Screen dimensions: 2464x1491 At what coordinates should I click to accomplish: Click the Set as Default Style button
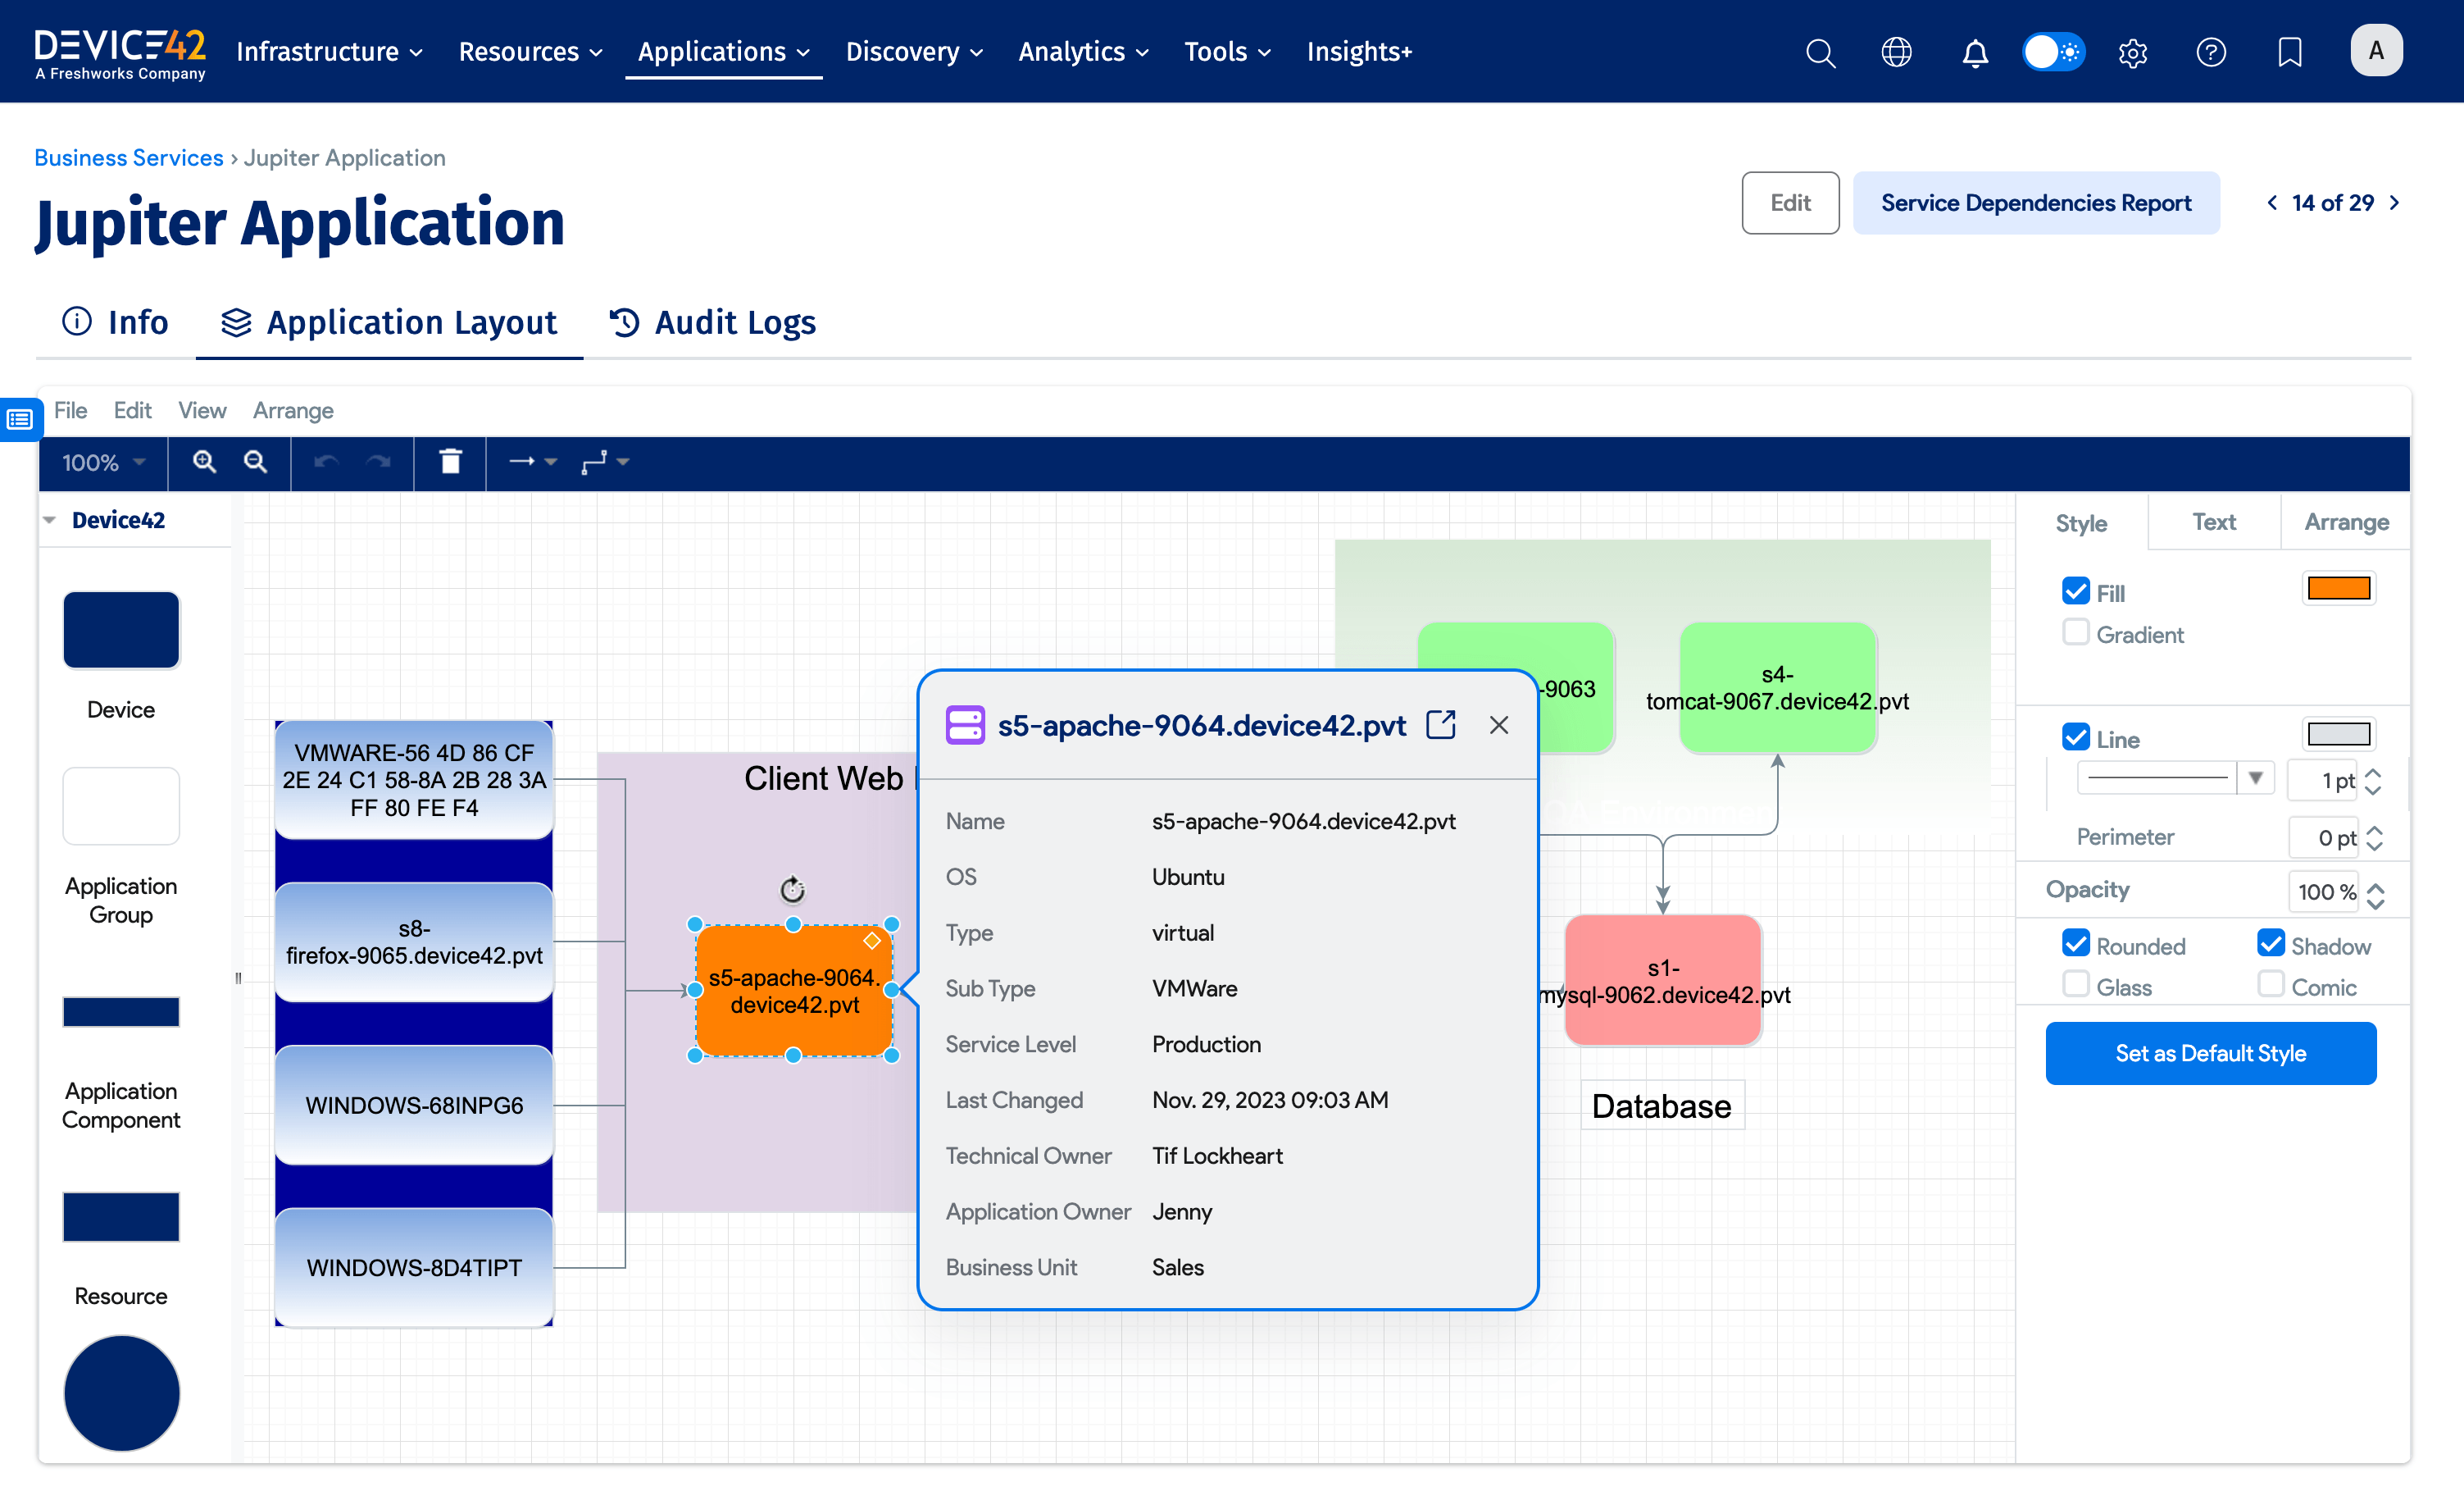pos(2210,1053)
